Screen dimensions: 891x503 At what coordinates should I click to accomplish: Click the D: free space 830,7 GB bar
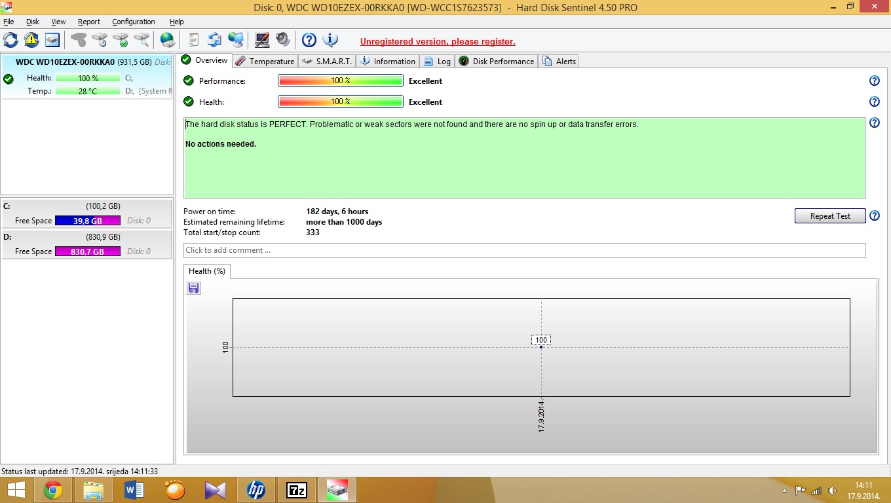(88, 251)
